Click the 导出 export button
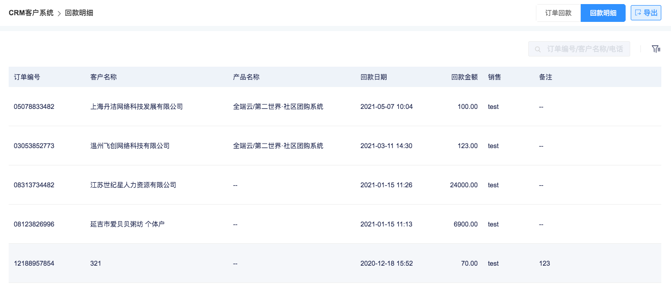Viewport: 671px width, 284px height. pyautogui.click(x=646, y=13)
